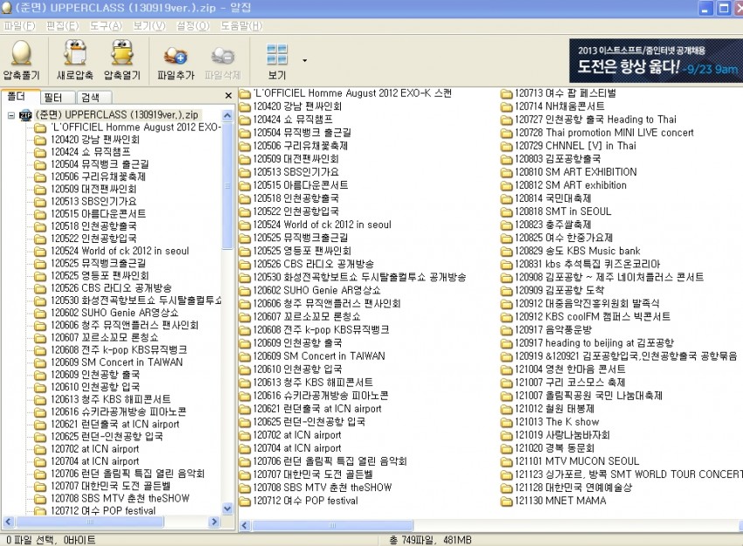Select tree item 120420 강남 팬싸인회

pyautogui.click(x=94, y=140)
